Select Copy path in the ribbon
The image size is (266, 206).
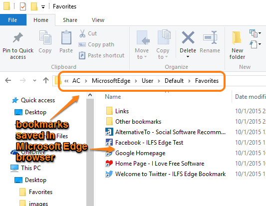point(96,44)
